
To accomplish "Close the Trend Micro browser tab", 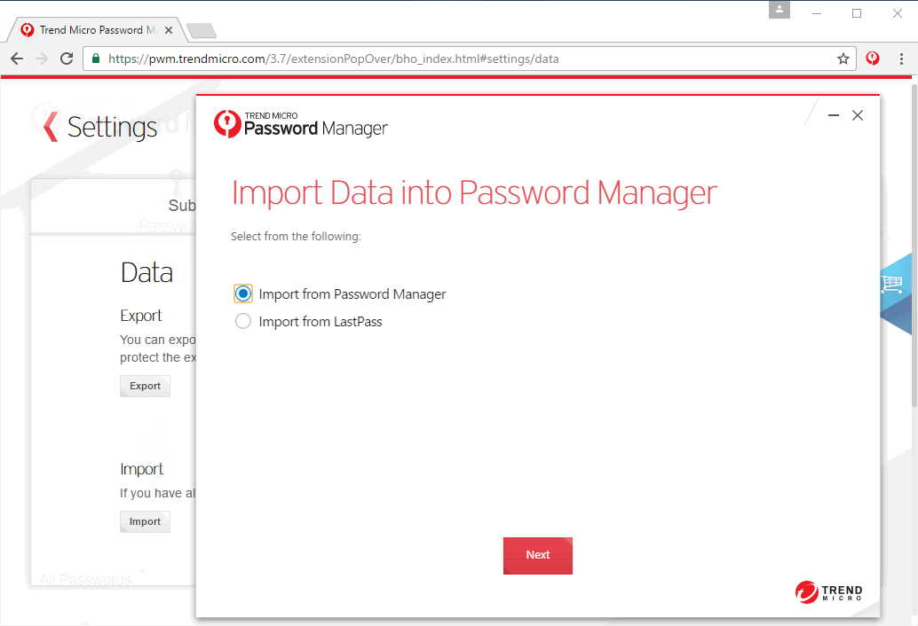I will click(x=170, y=30).
